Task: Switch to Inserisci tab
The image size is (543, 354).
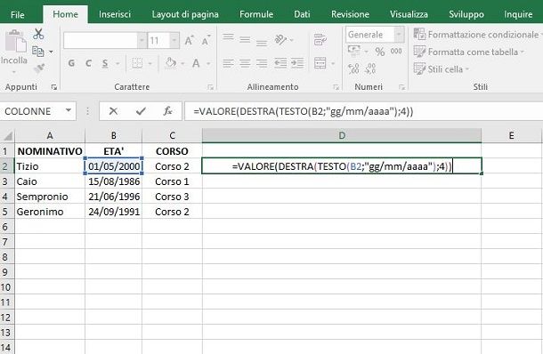Action: click(115, 14)
